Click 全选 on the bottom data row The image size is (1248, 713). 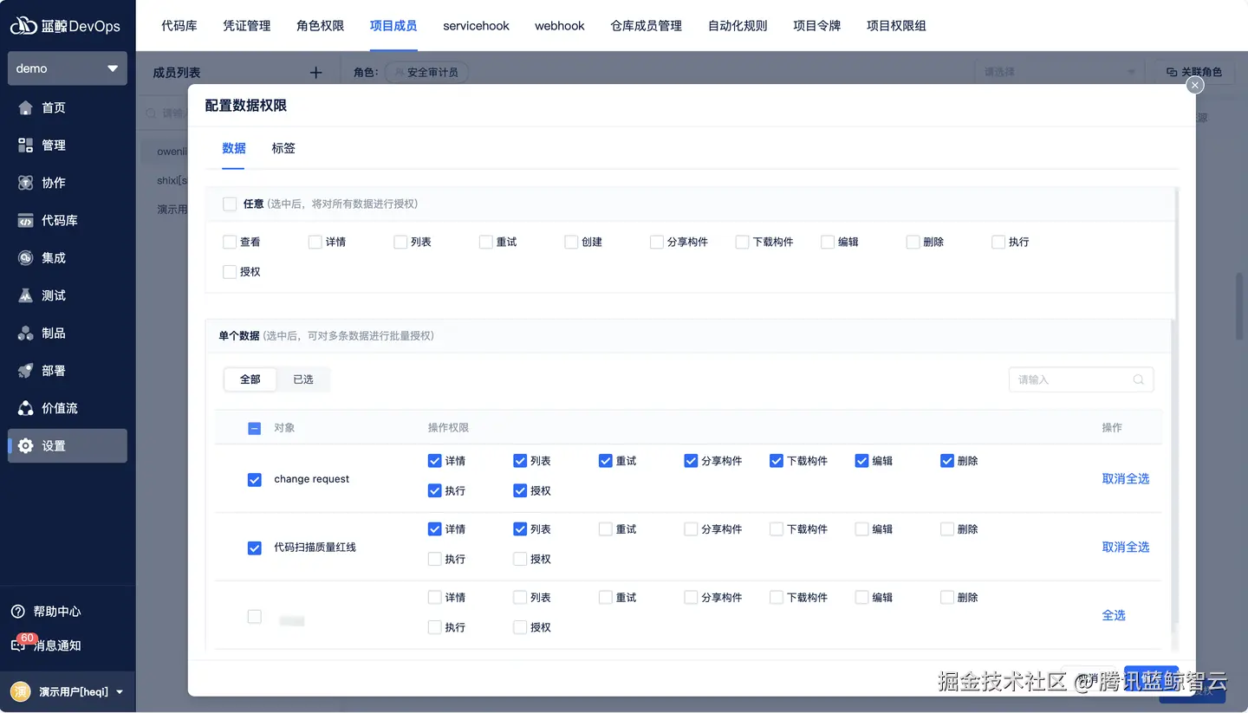point(1114,615)
